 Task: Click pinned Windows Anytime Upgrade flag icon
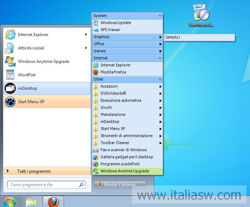pyautogui.click(x=10, y=61)
